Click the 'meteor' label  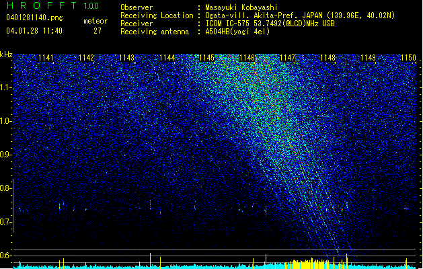[x=95, y=21]
